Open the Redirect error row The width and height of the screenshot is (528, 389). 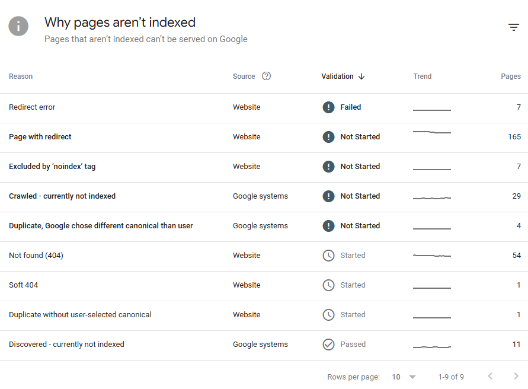pyautogui.click(x=32, y=107)
